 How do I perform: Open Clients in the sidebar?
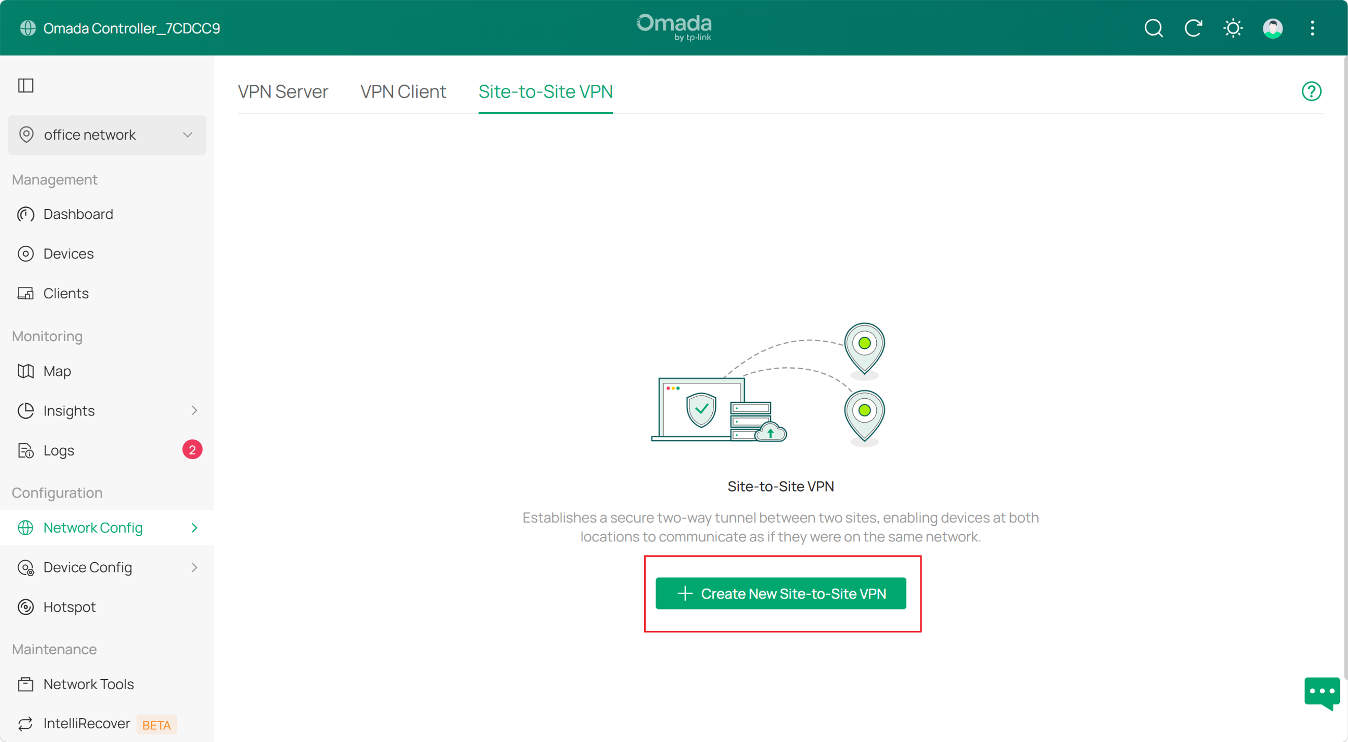click(107, 294)
